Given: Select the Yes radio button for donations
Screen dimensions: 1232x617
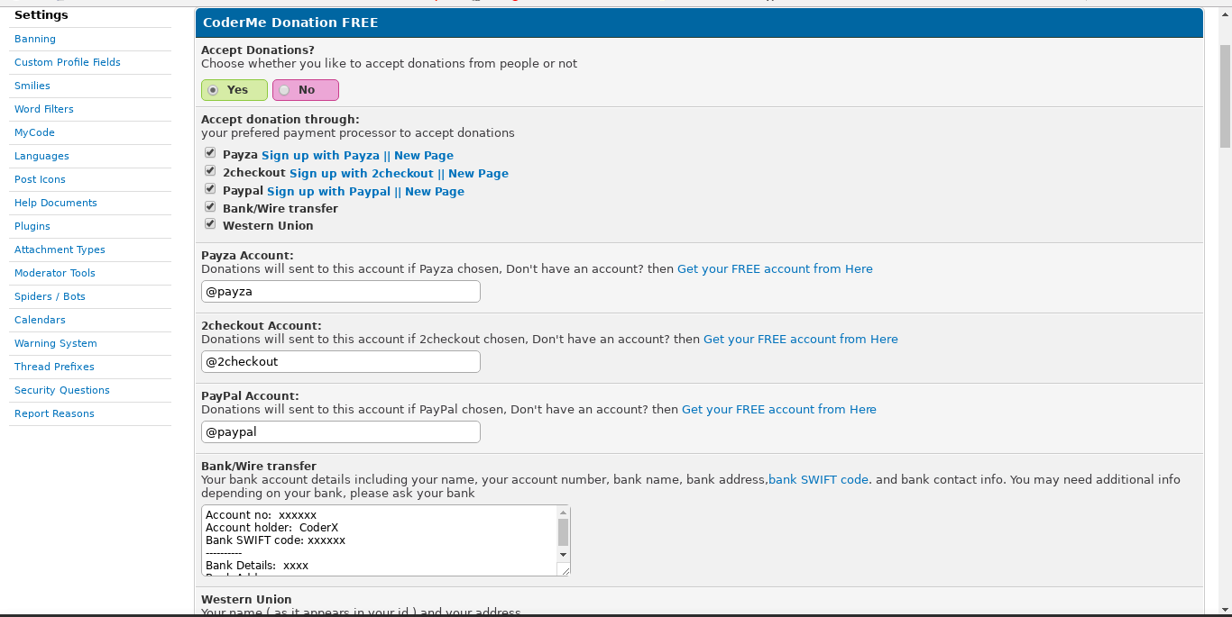Looking at the screenshot, I should 213,90.
